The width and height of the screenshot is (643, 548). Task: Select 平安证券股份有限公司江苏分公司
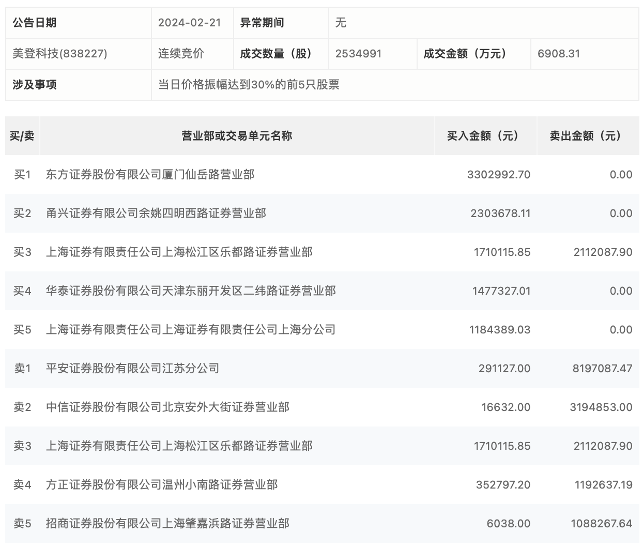133,369
